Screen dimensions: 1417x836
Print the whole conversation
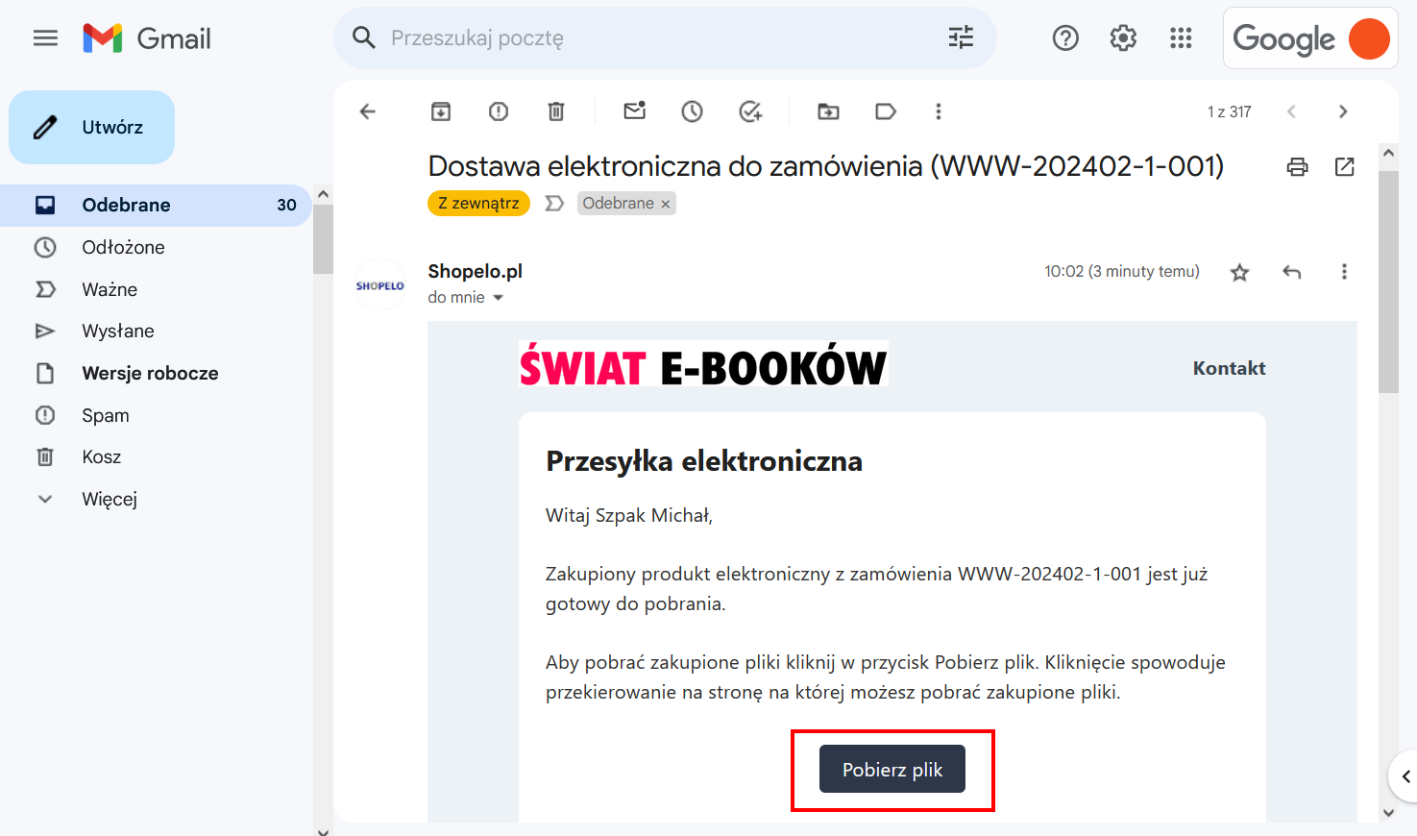pyautogui.click(x=1298, y=166)
